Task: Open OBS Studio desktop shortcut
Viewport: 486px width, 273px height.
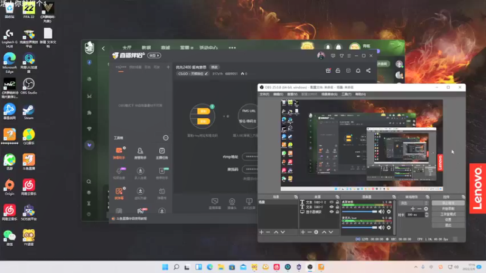Action: (x=29, y=86)
